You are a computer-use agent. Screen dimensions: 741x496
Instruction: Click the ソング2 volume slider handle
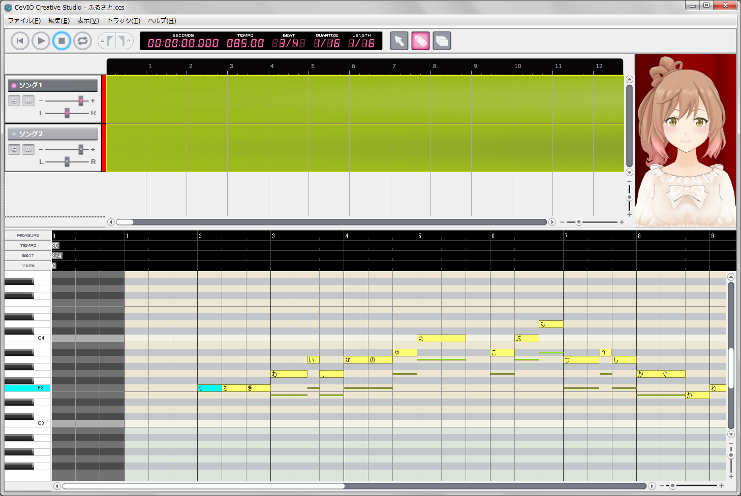click(80, 149)
